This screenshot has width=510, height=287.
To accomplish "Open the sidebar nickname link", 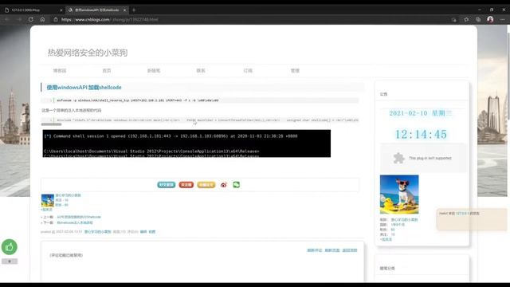I will coord(404,220).
